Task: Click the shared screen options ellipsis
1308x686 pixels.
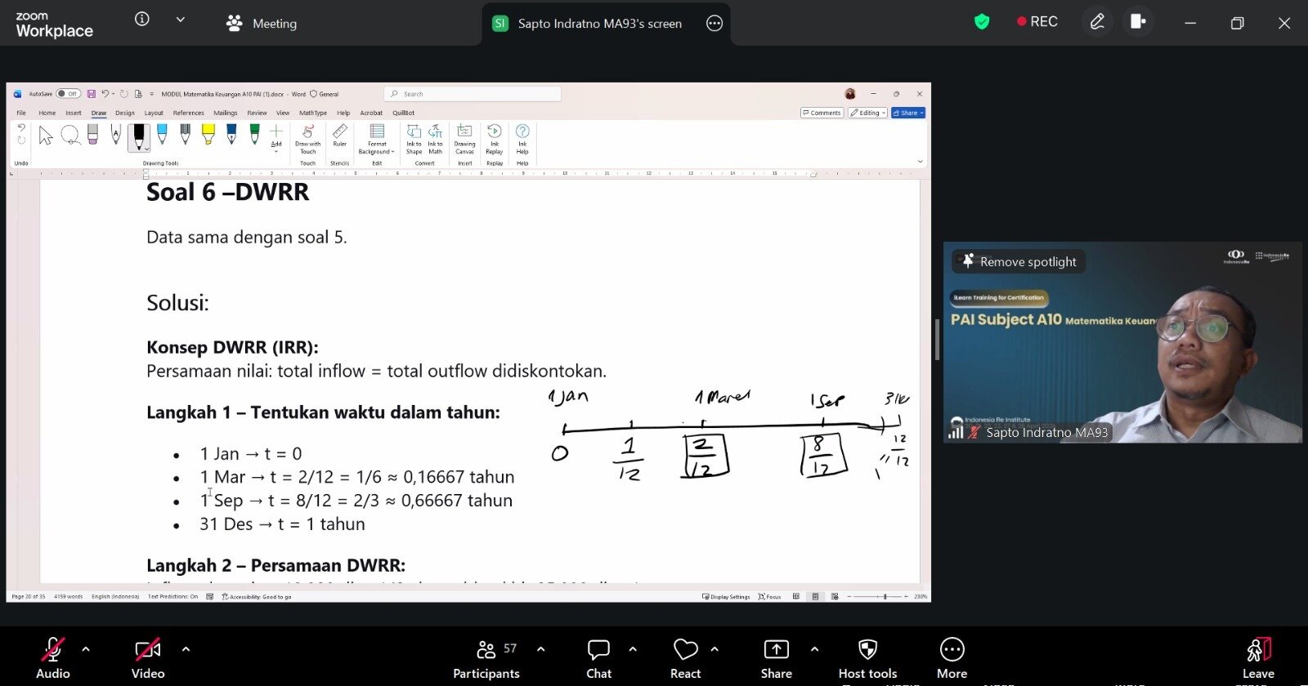Action: coord(714,24)
